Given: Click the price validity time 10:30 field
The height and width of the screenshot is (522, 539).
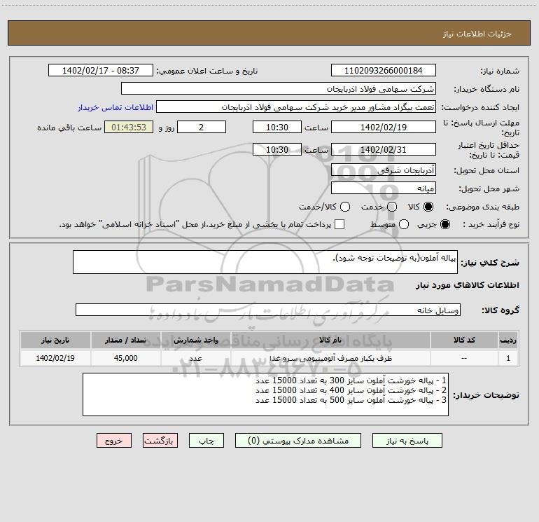Looking at the screenshot, I should 277,150.
